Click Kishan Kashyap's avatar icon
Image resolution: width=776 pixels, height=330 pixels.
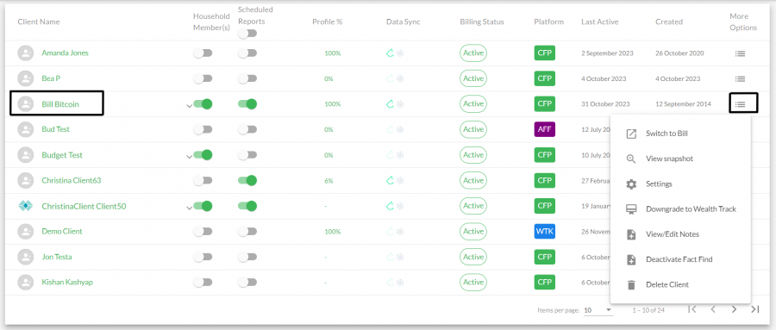point(26,283)
